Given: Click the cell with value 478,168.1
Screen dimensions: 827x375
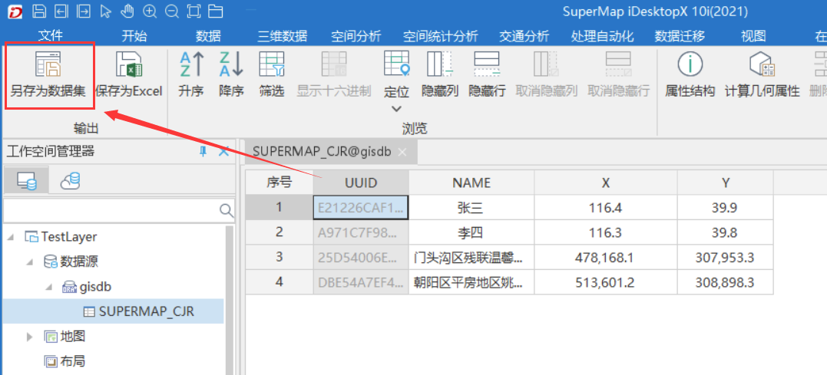Looking at the screenshot, I should [606, 257].
